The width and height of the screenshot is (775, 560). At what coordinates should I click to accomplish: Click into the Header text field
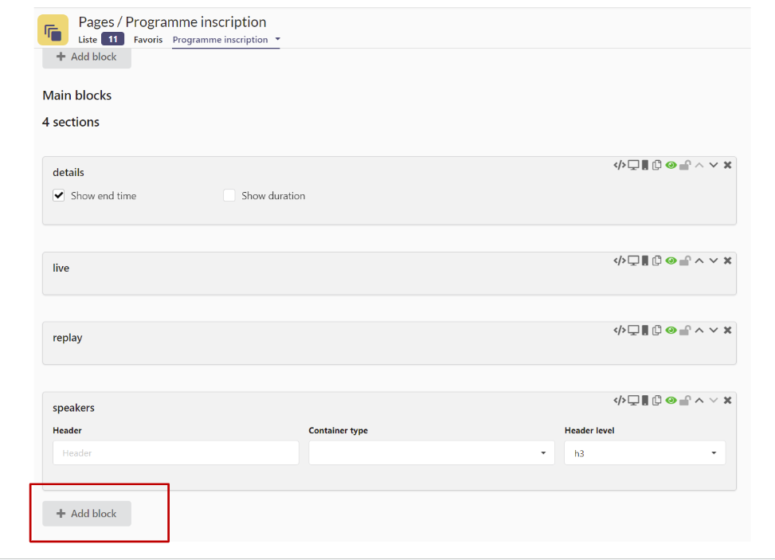click(x=175, y=452)
